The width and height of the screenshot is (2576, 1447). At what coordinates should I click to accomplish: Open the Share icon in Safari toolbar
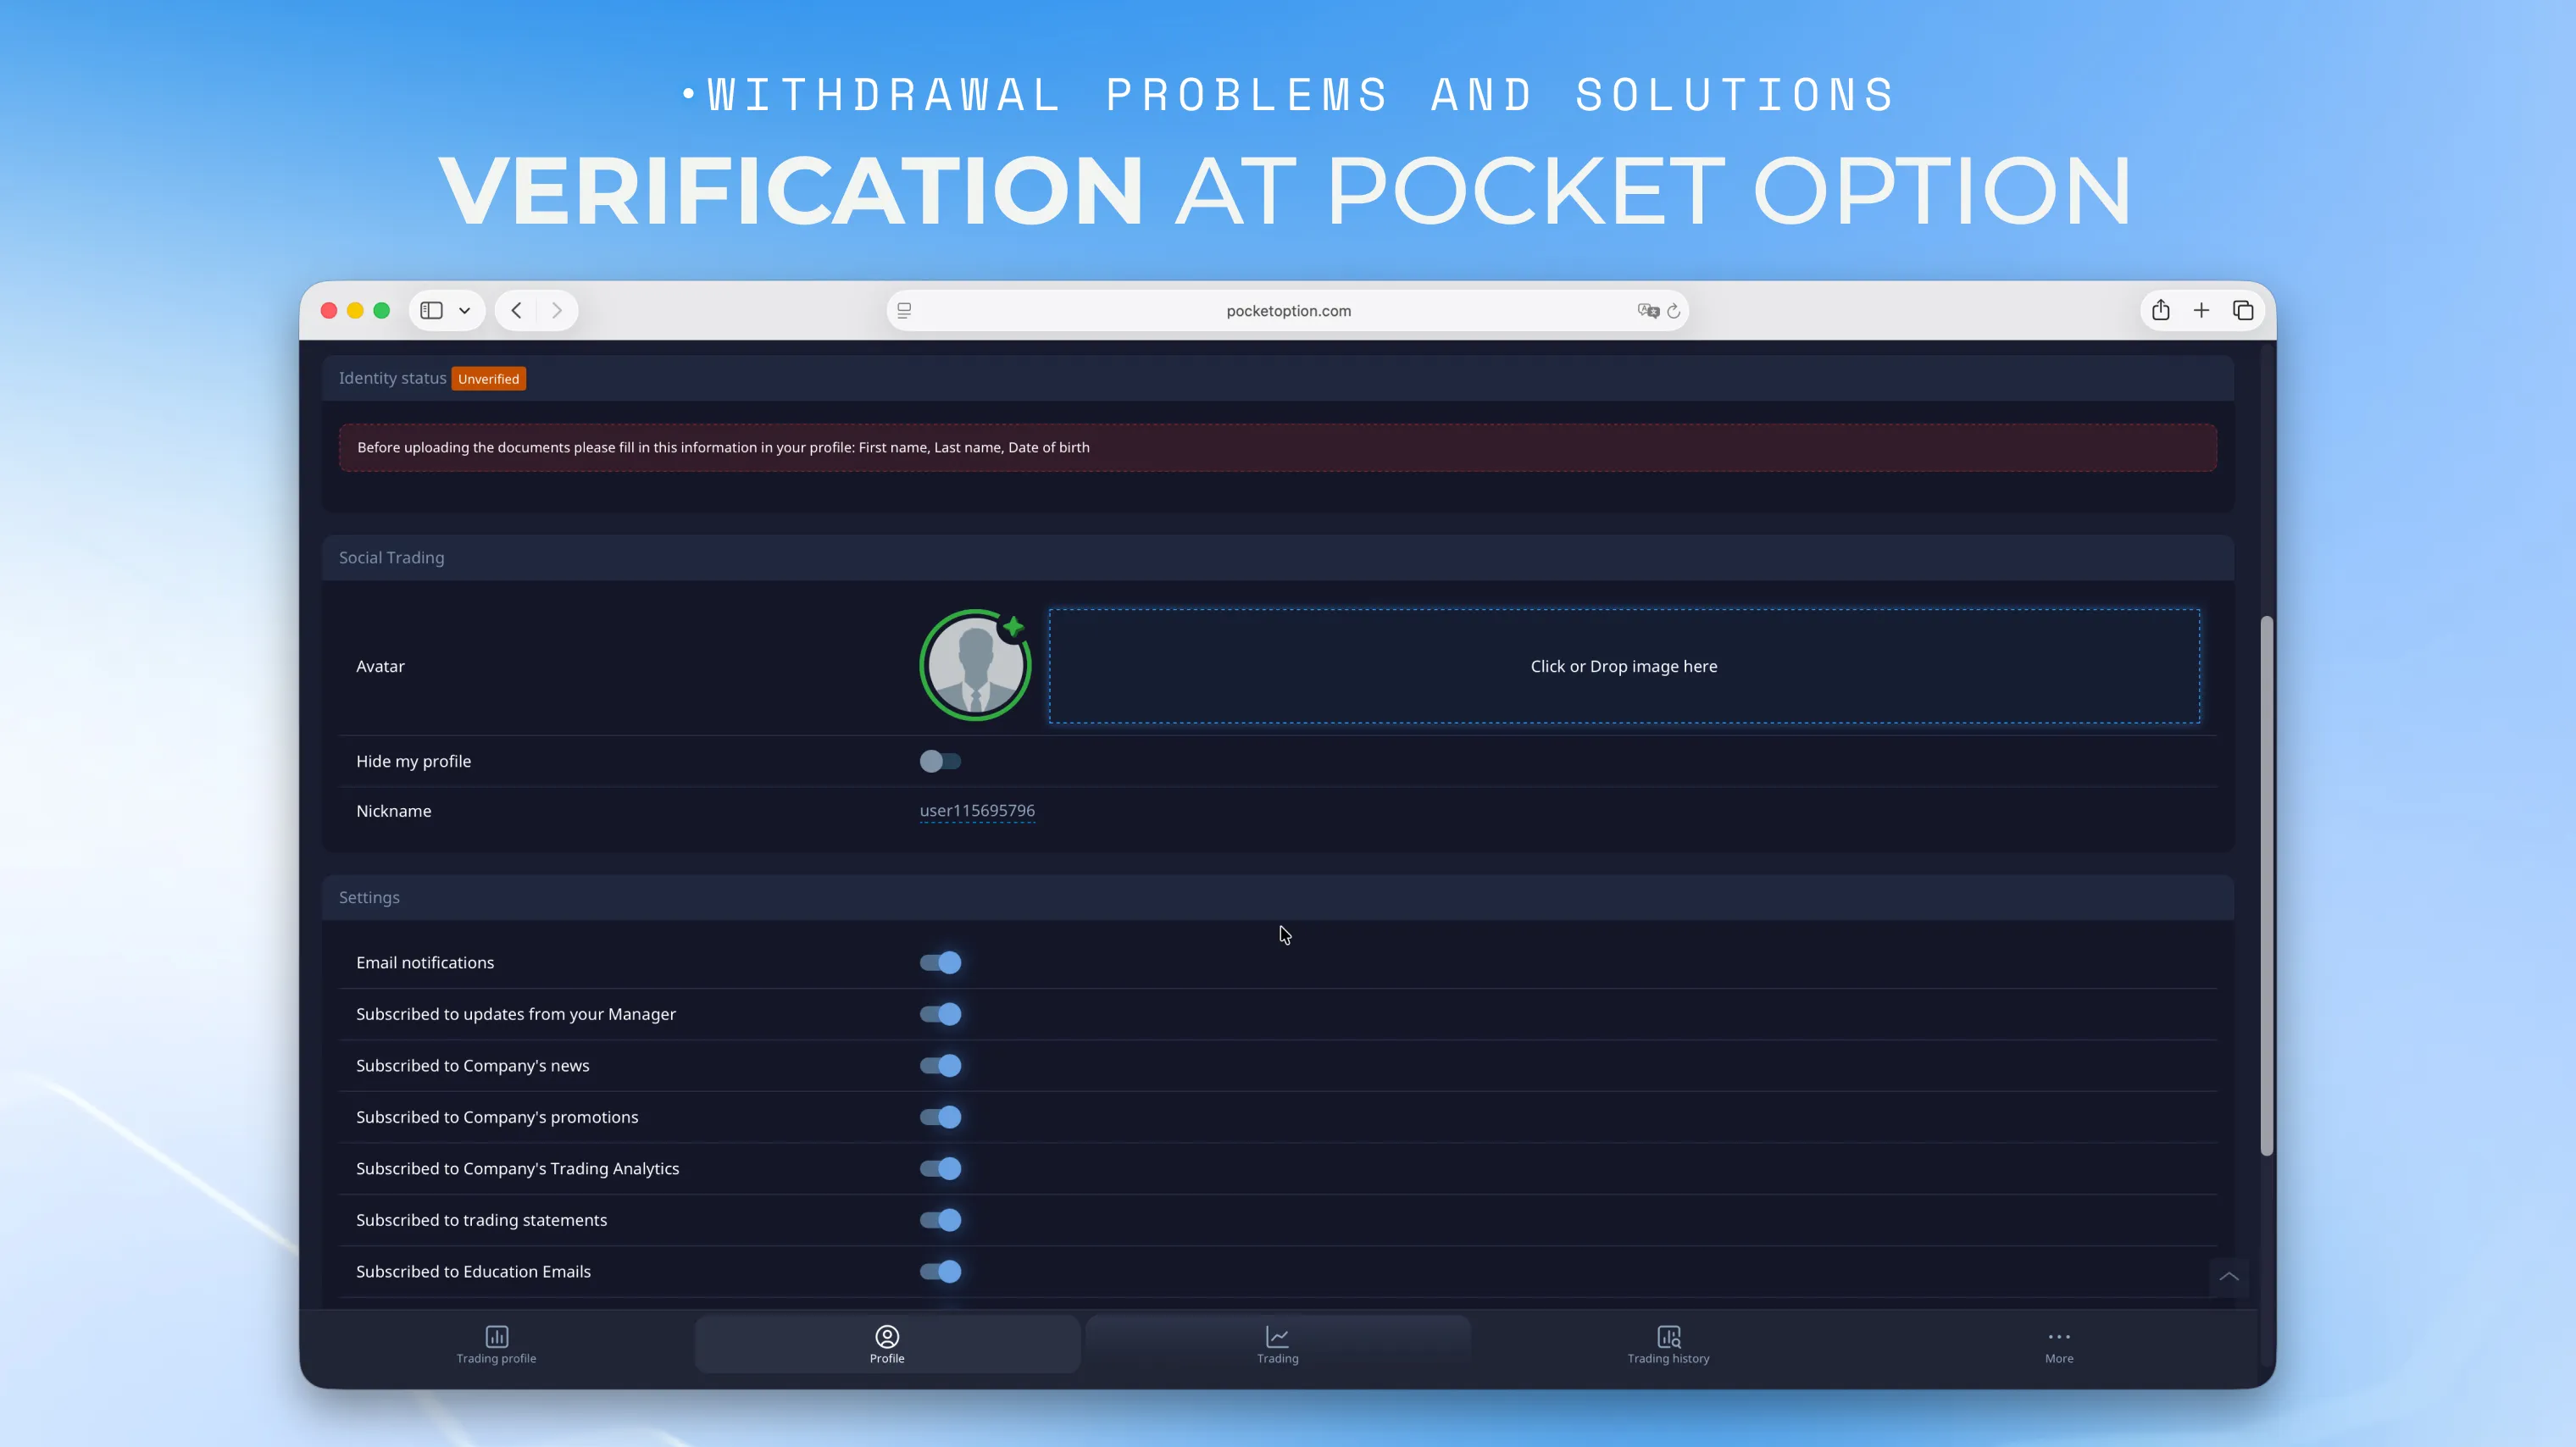point(2161,310)
